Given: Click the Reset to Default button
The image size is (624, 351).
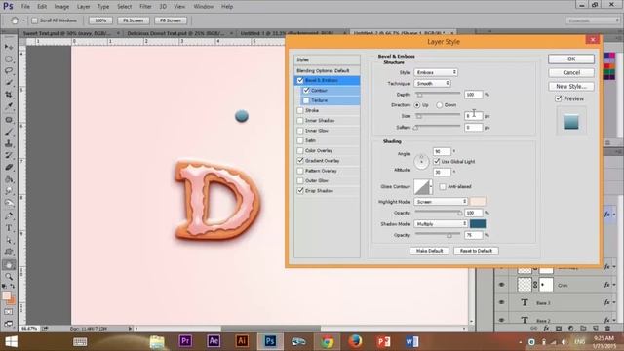Looking at the screenshot, I should pyautogui.click(x=476, y=251).
